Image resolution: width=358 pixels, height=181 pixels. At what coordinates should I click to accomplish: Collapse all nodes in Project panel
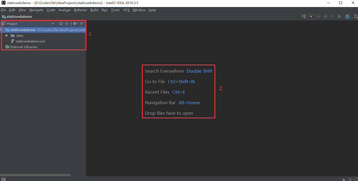(x=67, y=24)
